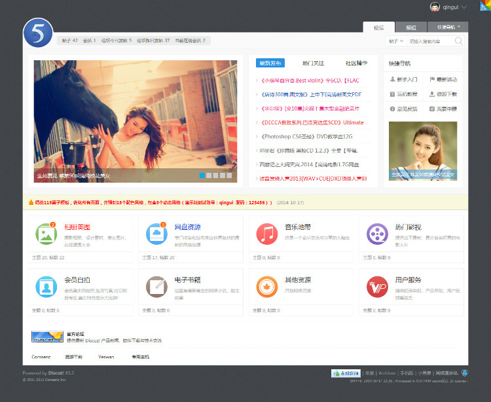Viewport: 491px width, 402px height.
Task: Open the 网盘资源 board title
Action: click(x=188, y=227)
